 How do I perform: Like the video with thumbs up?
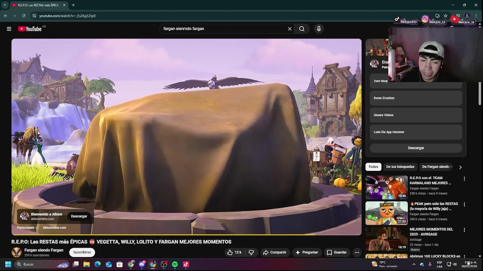click(234, 252)
